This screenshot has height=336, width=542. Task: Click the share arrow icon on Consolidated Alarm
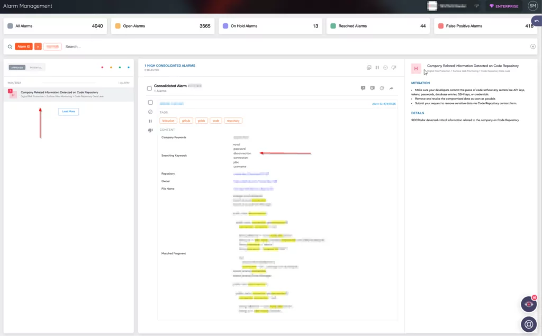point(391,88)
